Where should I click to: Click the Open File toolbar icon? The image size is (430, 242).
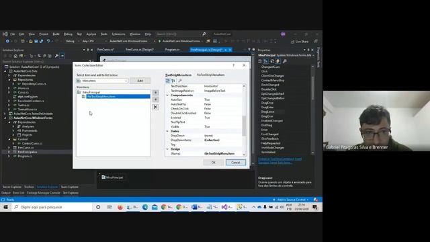coord(31,41)
